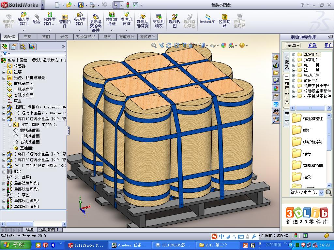Switch to the 草图 (Sketch) tab

[46, 36]
